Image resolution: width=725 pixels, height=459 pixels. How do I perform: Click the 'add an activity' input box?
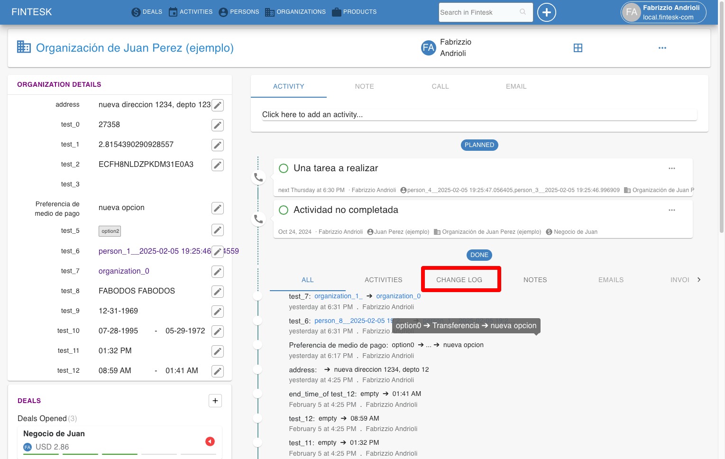[479, 114]
